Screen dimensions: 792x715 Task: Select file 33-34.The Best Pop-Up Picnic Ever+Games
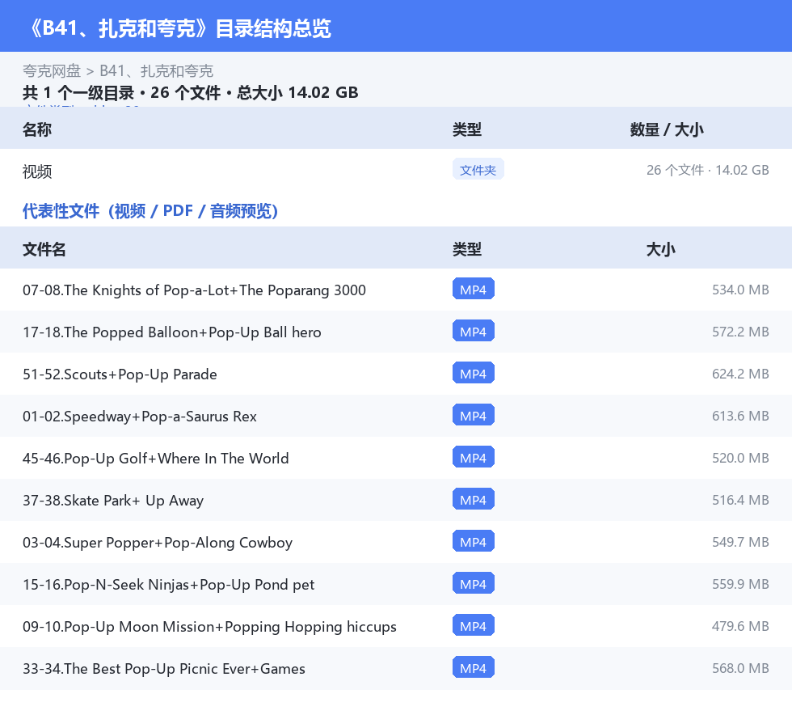(x=163, y=668)
